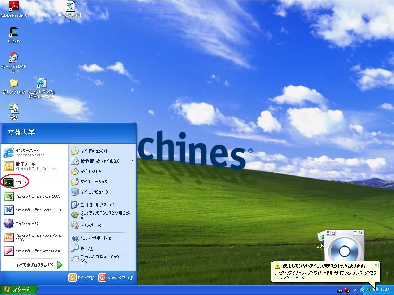394x295 pixels.
Task: Click the スタート button
Action: (x=18, y=290)
